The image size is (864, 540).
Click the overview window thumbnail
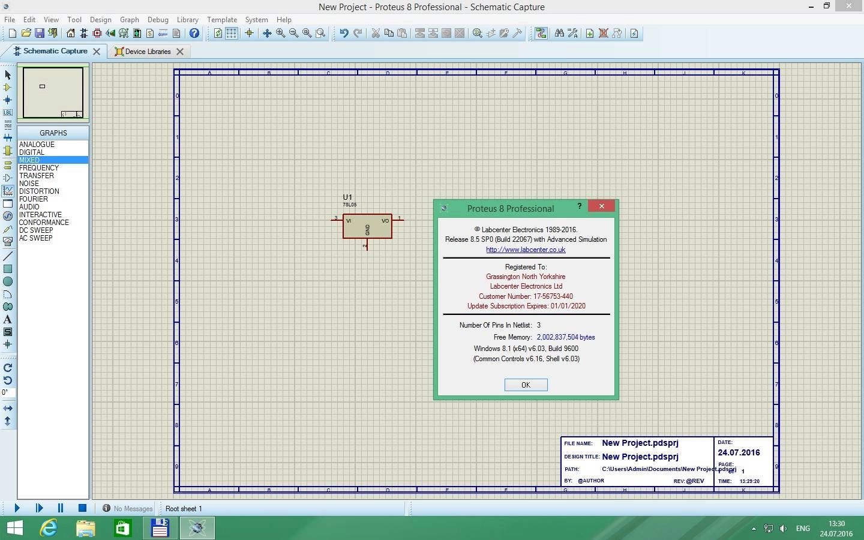coord(53,93)
